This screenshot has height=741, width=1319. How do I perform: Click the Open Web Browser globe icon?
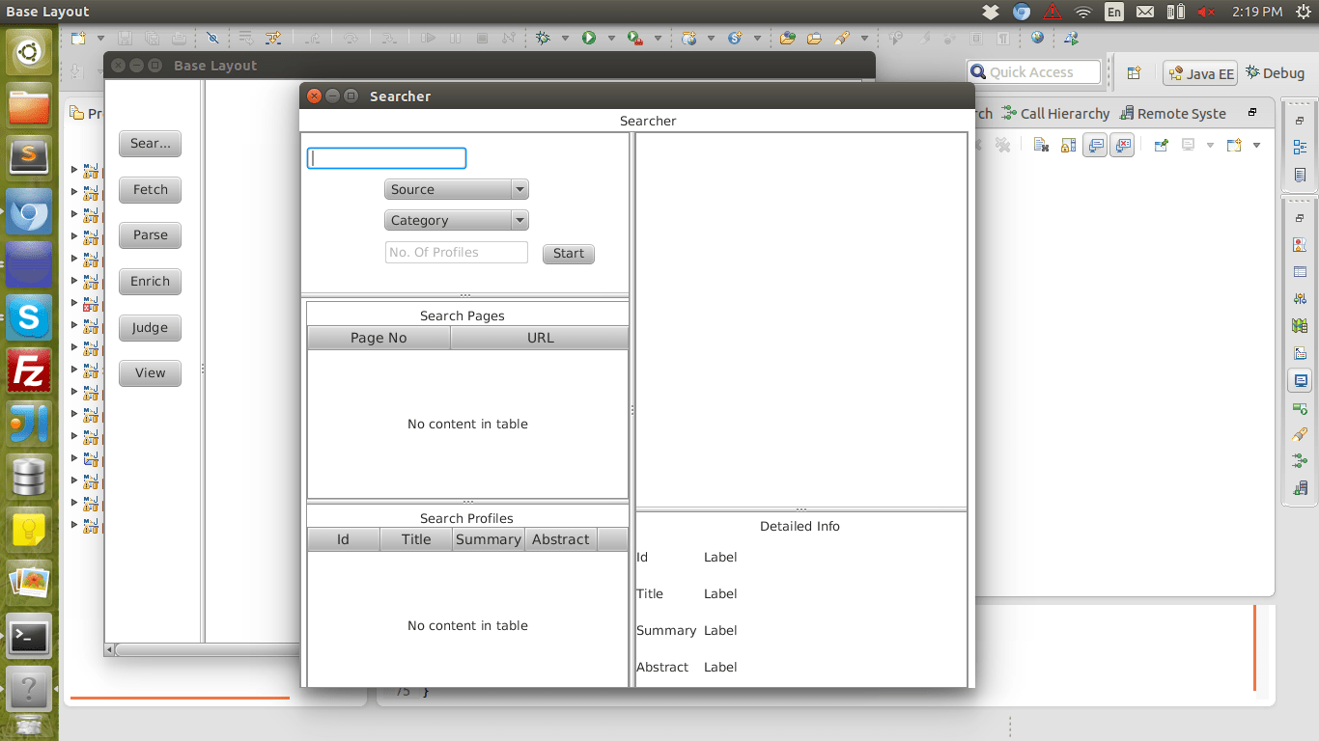click(x=1036, y=38)
